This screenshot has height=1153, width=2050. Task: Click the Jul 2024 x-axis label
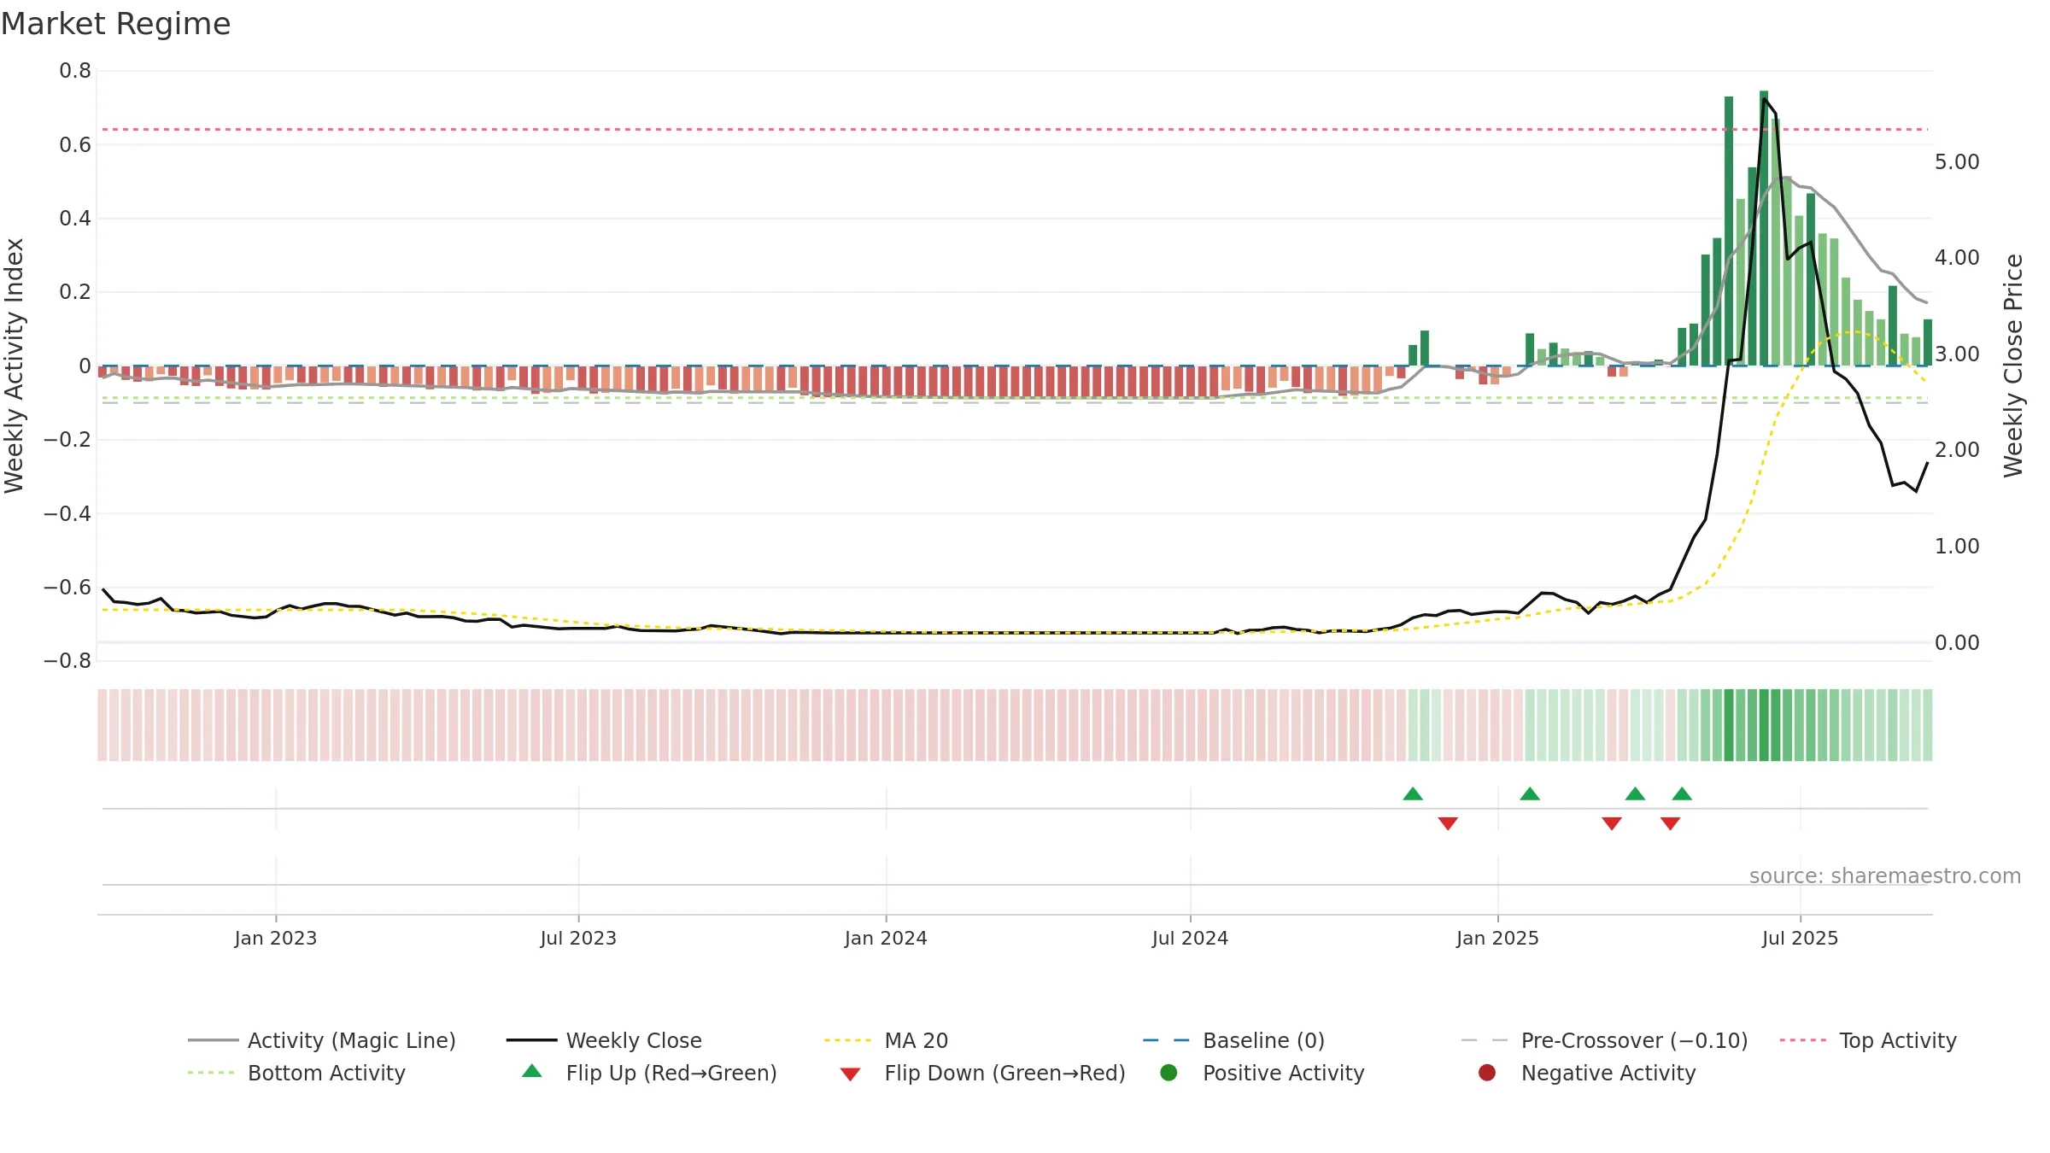point(1190,938)
